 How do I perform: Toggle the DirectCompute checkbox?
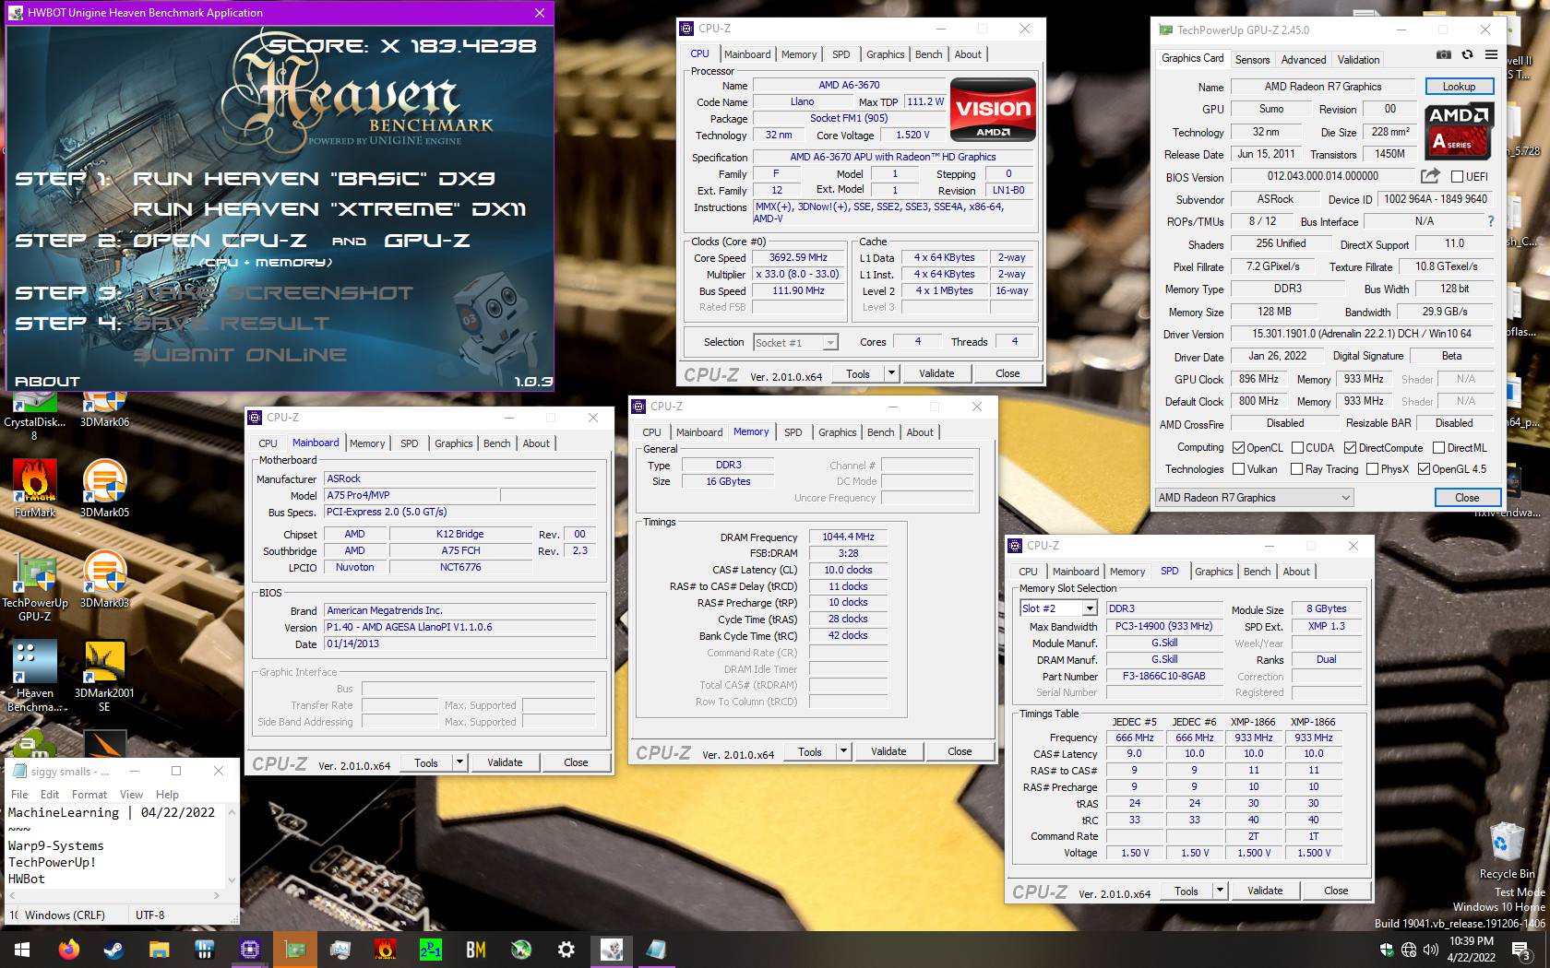(1350, 447)
